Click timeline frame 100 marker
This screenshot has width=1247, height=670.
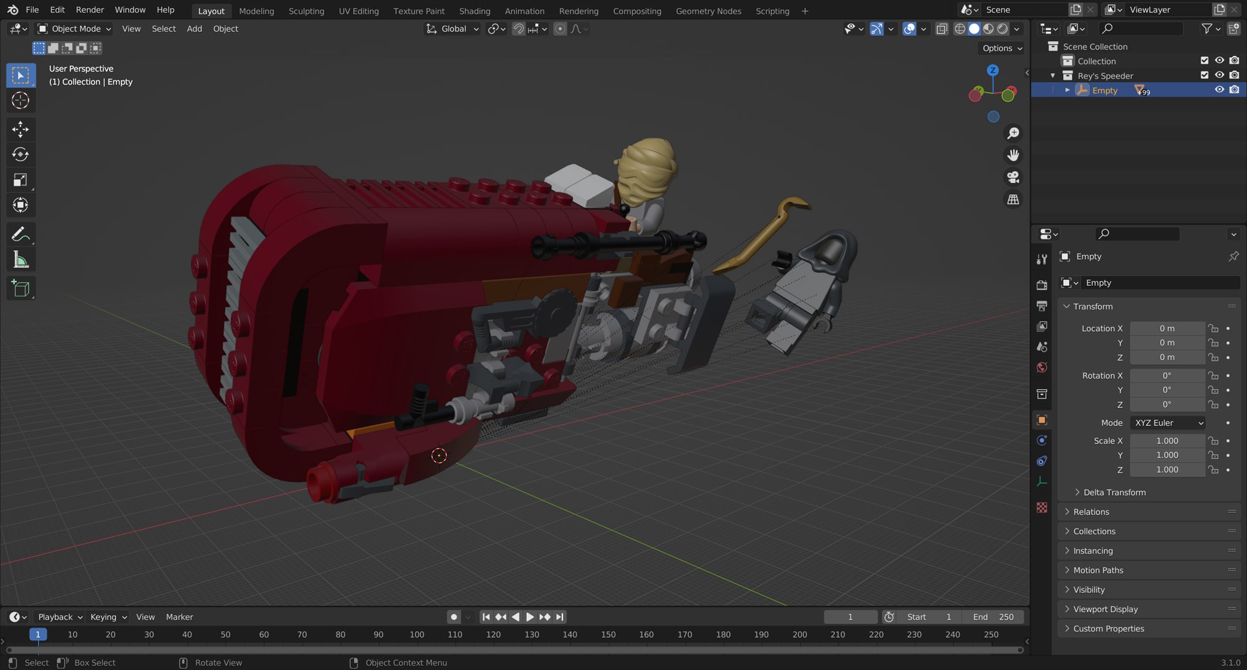click(x=416, y=635)
